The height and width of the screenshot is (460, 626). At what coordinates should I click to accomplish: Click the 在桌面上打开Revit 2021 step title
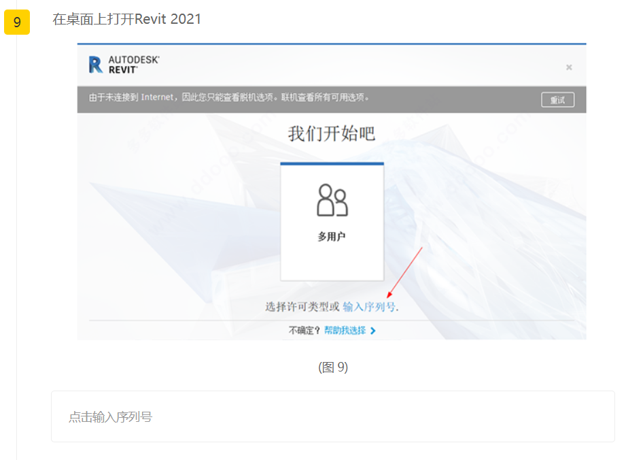coord(127,19)
